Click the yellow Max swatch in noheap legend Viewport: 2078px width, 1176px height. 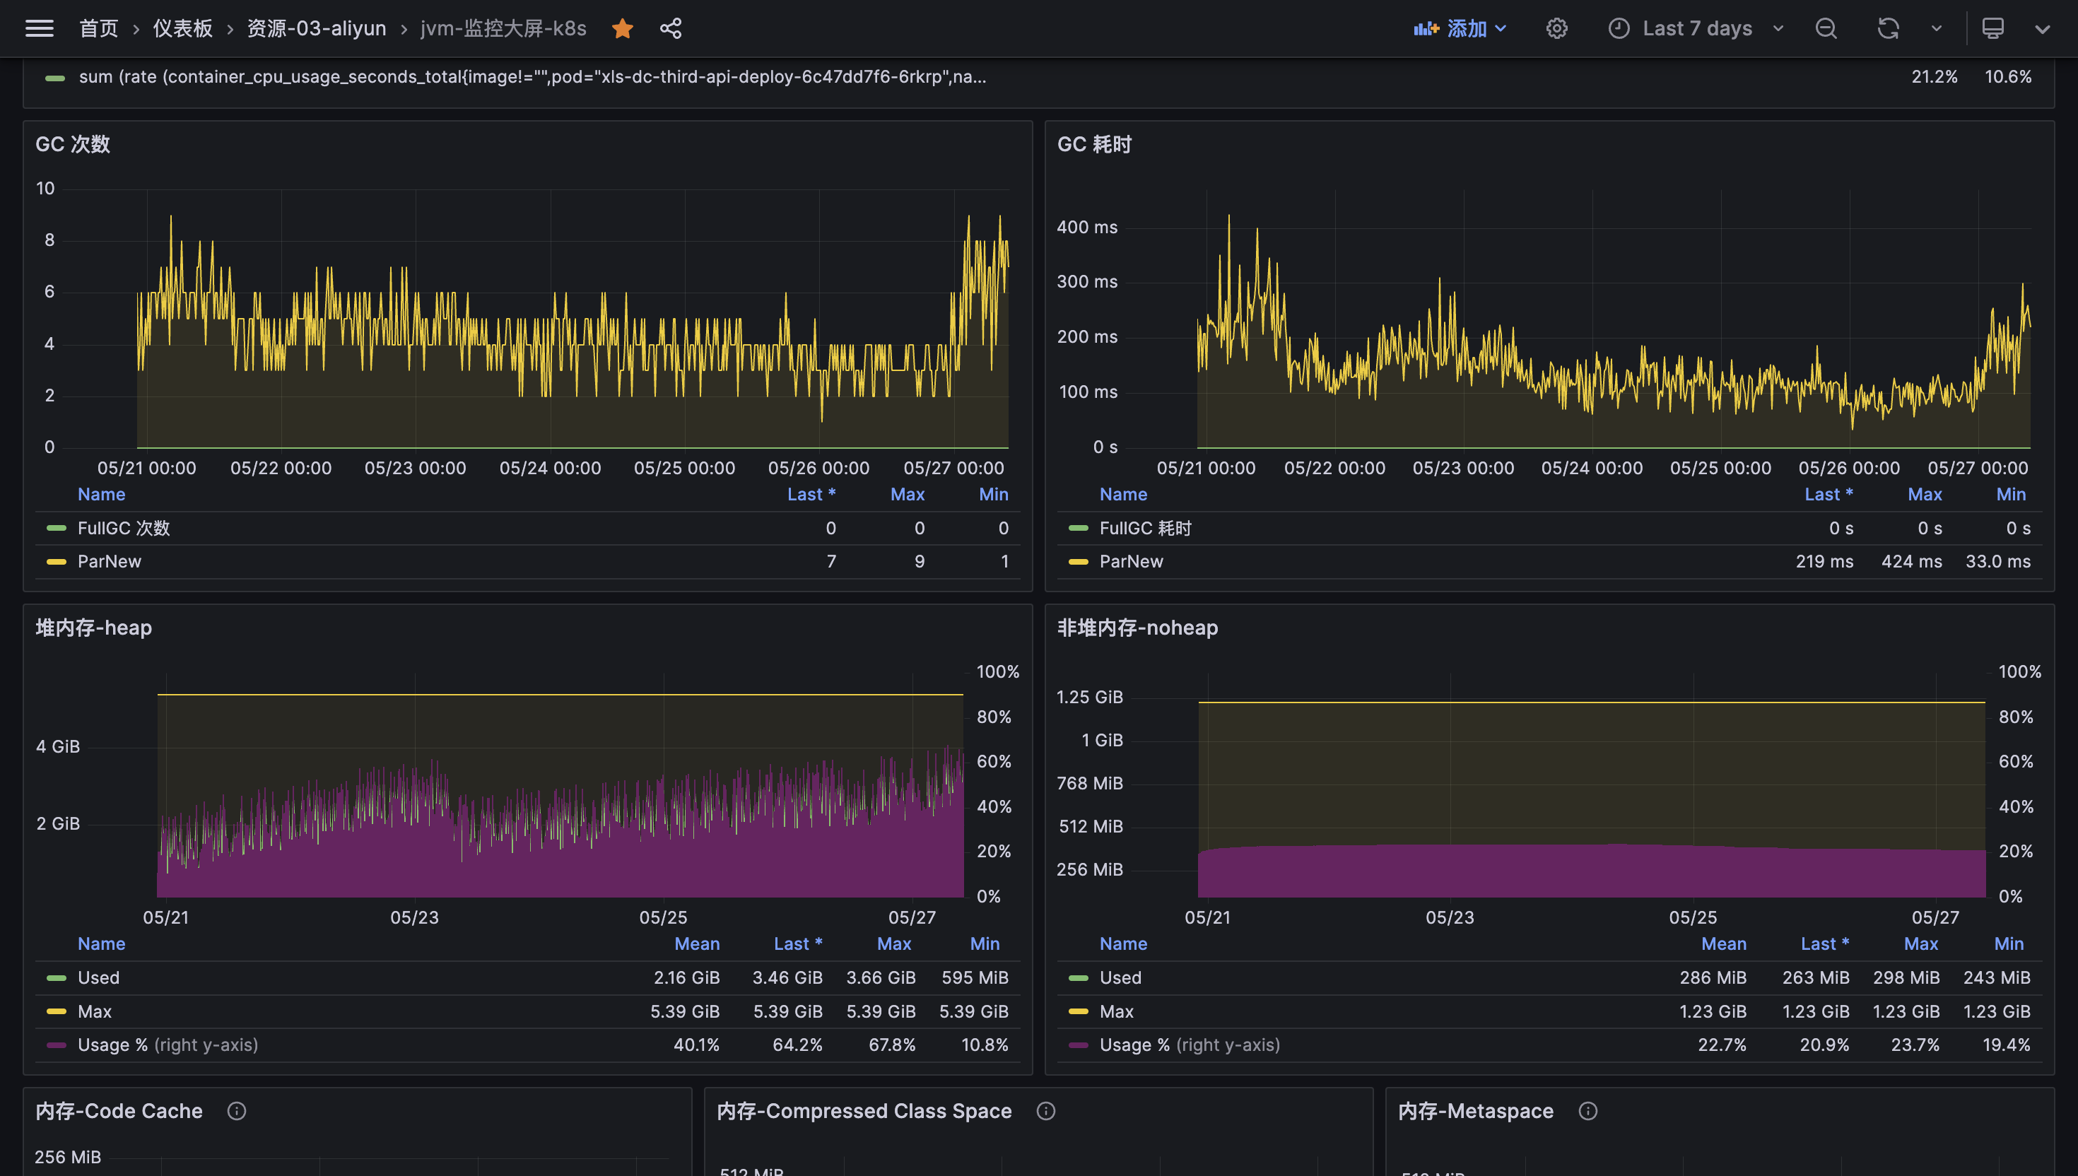[x=1078, y=1011]
